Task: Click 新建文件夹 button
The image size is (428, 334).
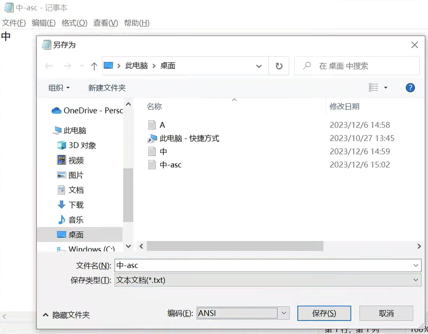Action: (x=107, y=88)
